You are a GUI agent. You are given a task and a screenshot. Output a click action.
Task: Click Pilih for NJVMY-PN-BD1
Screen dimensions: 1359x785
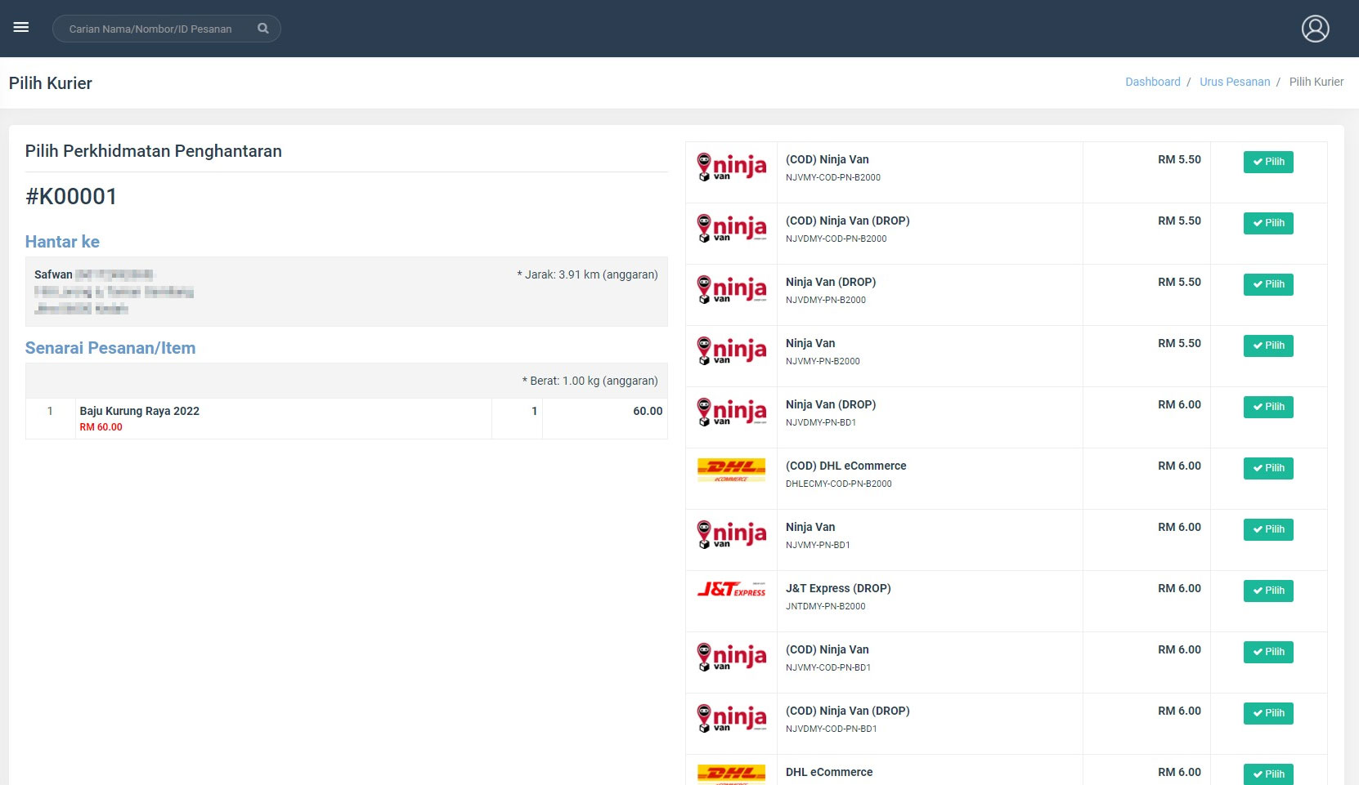(x=1268, y=529)
